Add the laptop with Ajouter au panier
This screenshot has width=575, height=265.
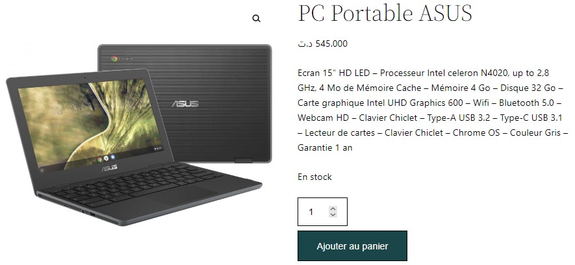pyautogui.click(x=352, y=246)
